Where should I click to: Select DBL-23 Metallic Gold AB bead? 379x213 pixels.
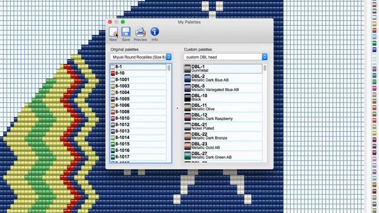223,146
